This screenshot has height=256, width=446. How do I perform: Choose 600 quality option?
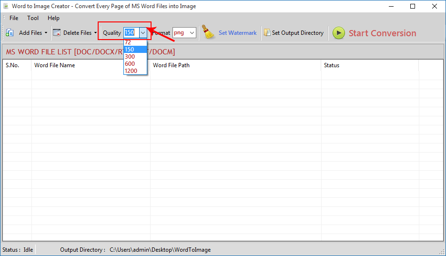(x=135, y=64)
